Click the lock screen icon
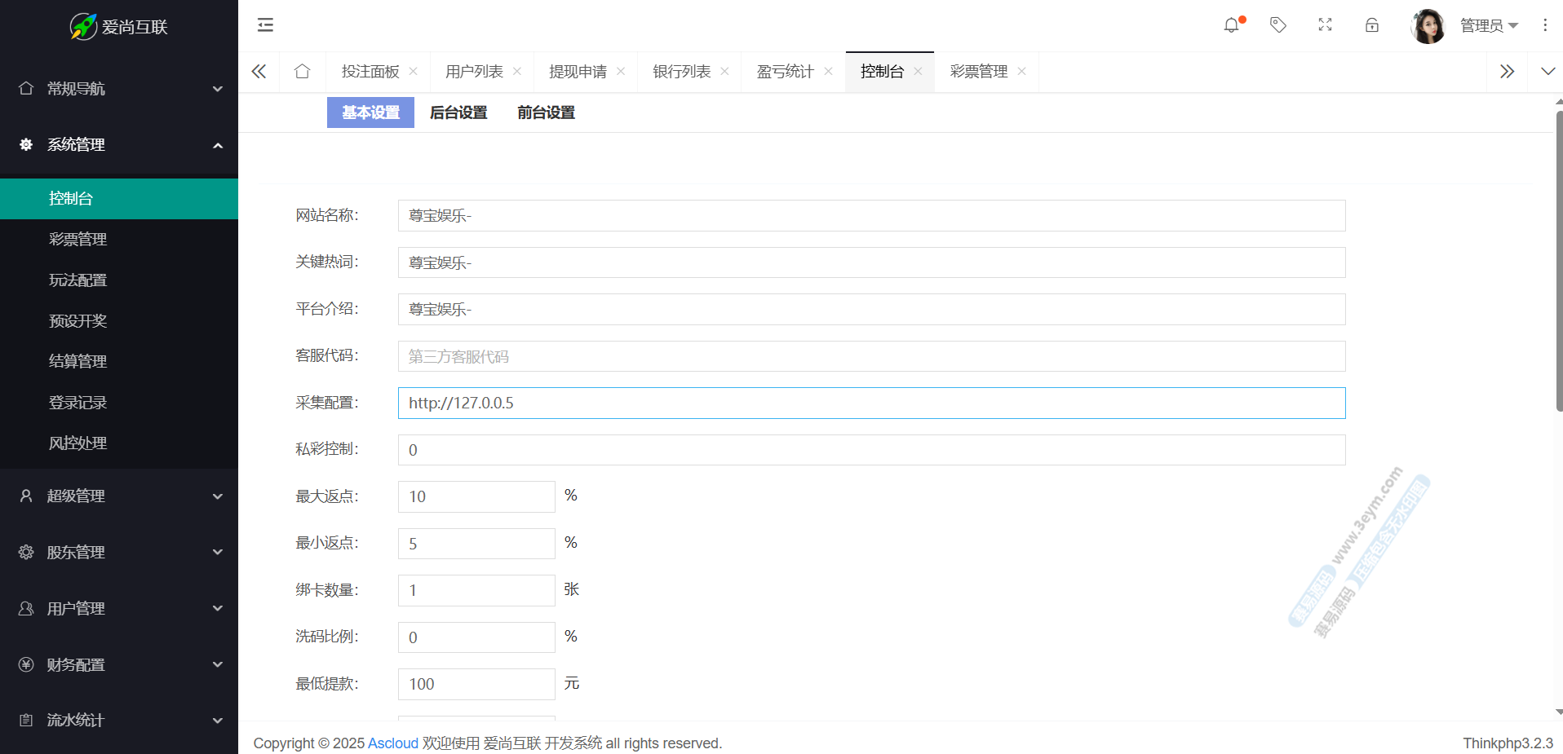The image size is (1563, 754). (1372, 25)
